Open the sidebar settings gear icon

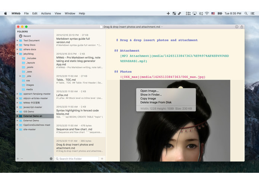(x=51, y=159)
